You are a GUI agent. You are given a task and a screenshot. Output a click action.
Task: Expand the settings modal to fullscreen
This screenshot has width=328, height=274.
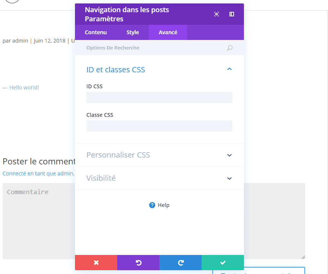217,14
